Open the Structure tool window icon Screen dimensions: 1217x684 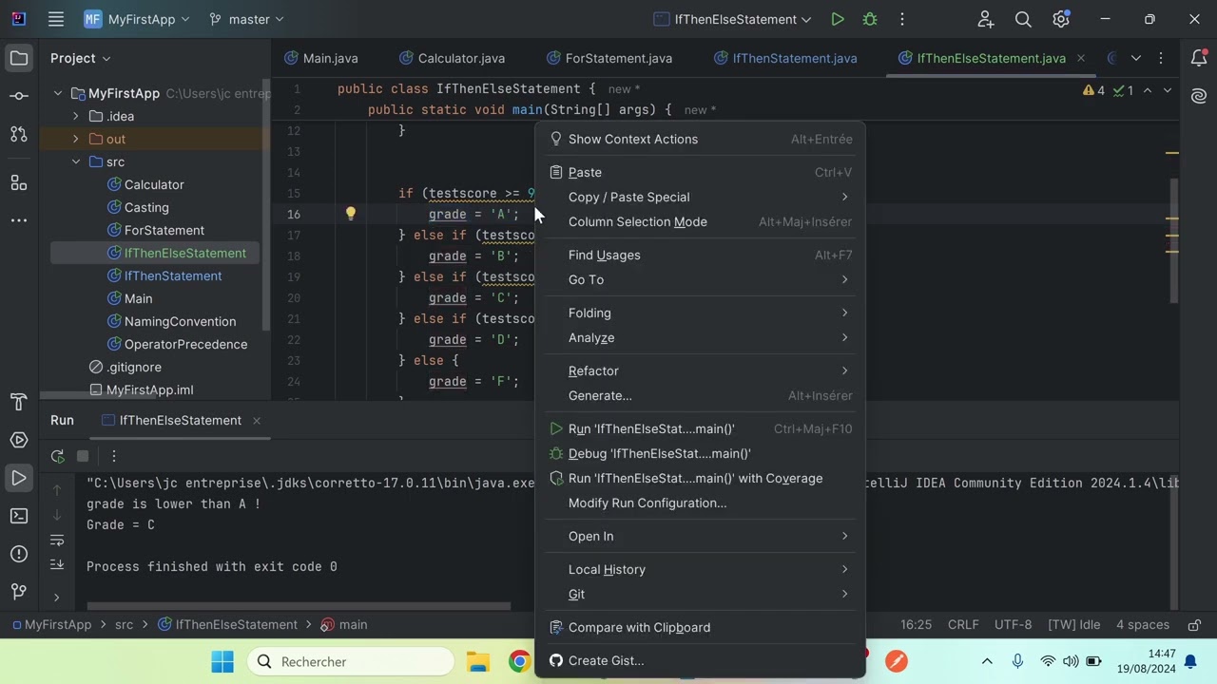[x=18, y=181]
